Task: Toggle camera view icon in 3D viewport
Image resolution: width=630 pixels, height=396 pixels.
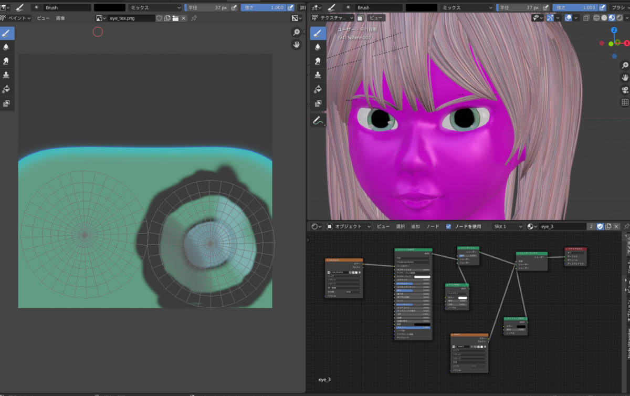Action: point(625,89)
